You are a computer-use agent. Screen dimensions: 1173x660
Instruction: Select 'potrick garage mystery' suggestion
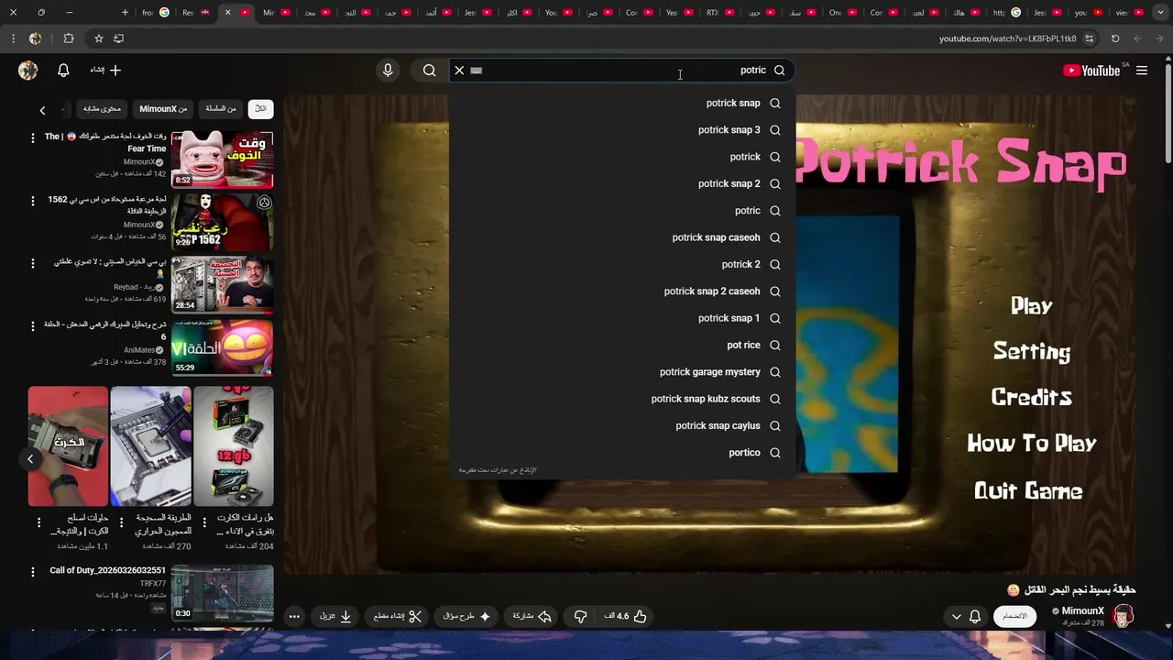coord(621,372)
